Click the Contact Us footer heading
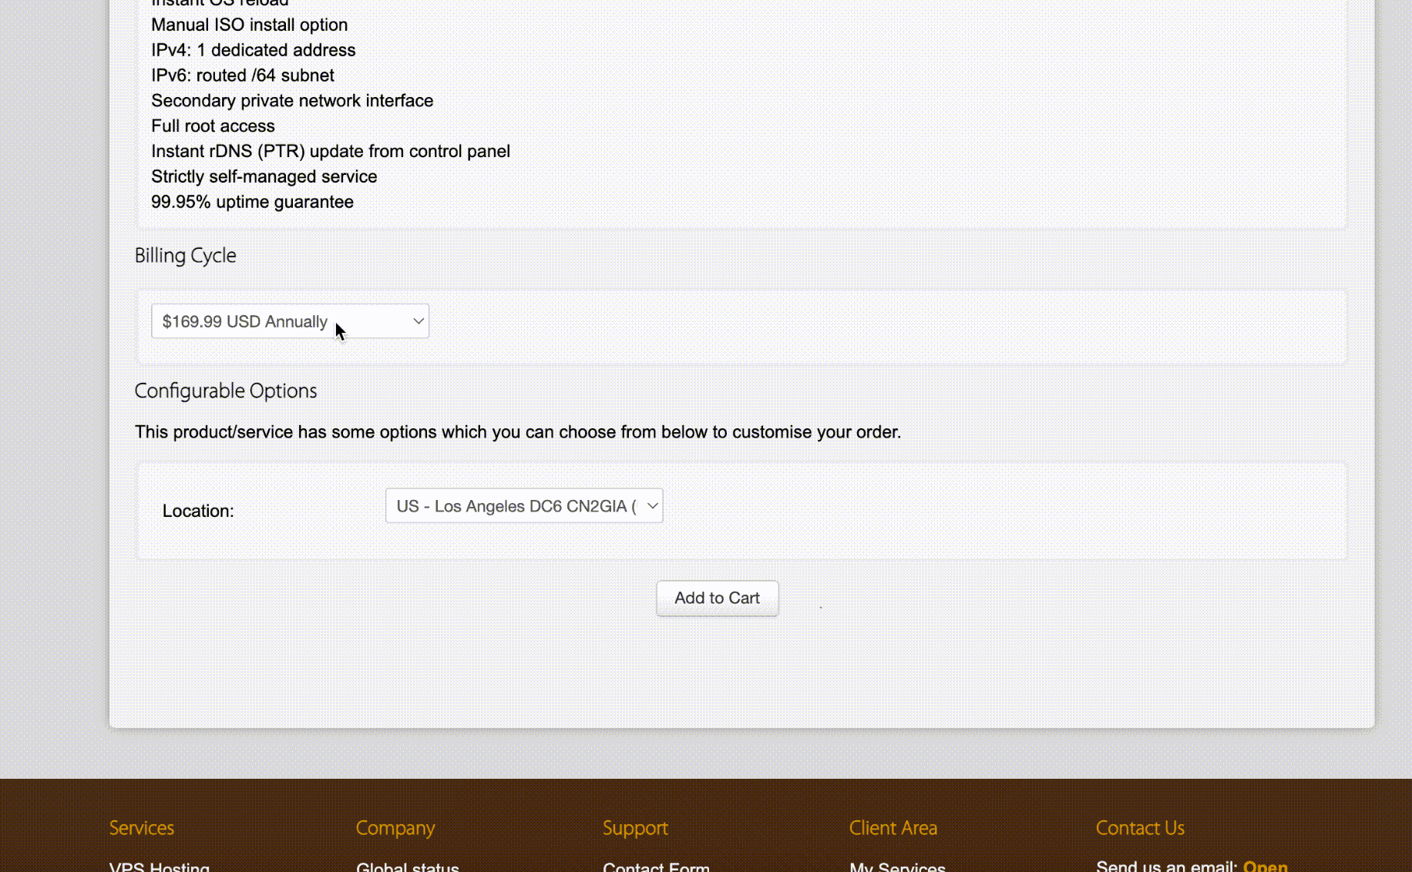The height and width of the screenshot is (872, 1412). coord(1140,828)
